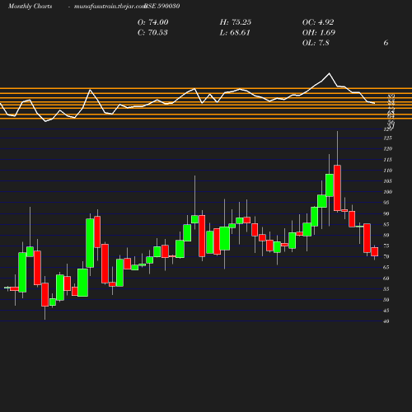Click the "H: 75.25" high value

(236, 22)
